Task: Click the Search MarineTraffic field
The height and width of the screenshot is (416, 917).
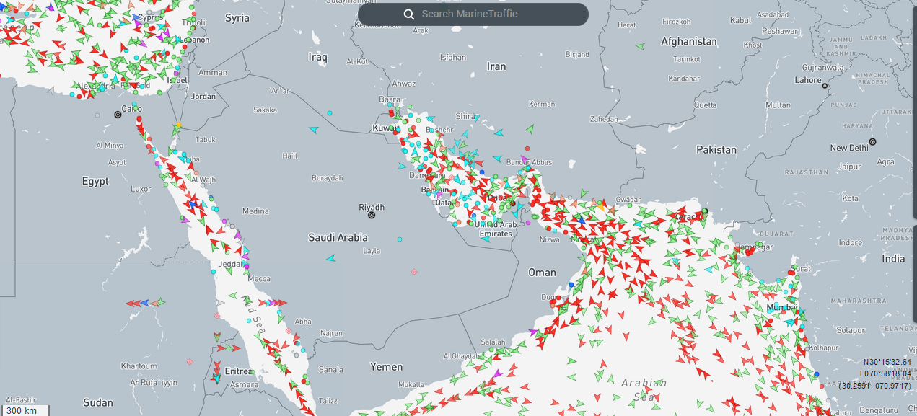Action: point(473,14)
